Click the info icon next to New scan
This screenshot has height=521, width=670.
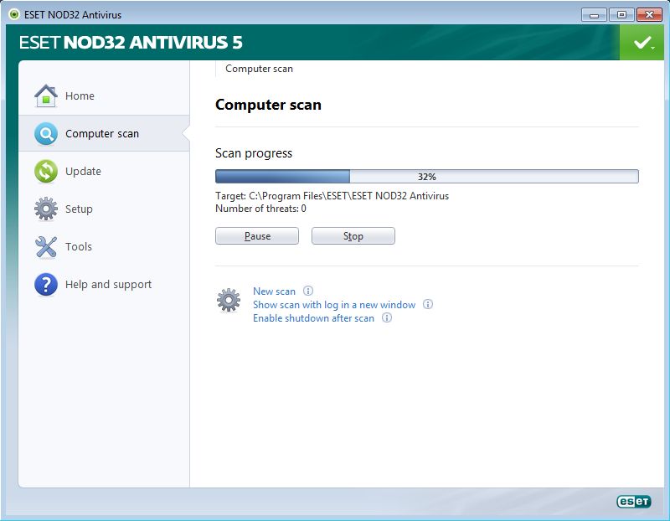(x=308, y=291)
